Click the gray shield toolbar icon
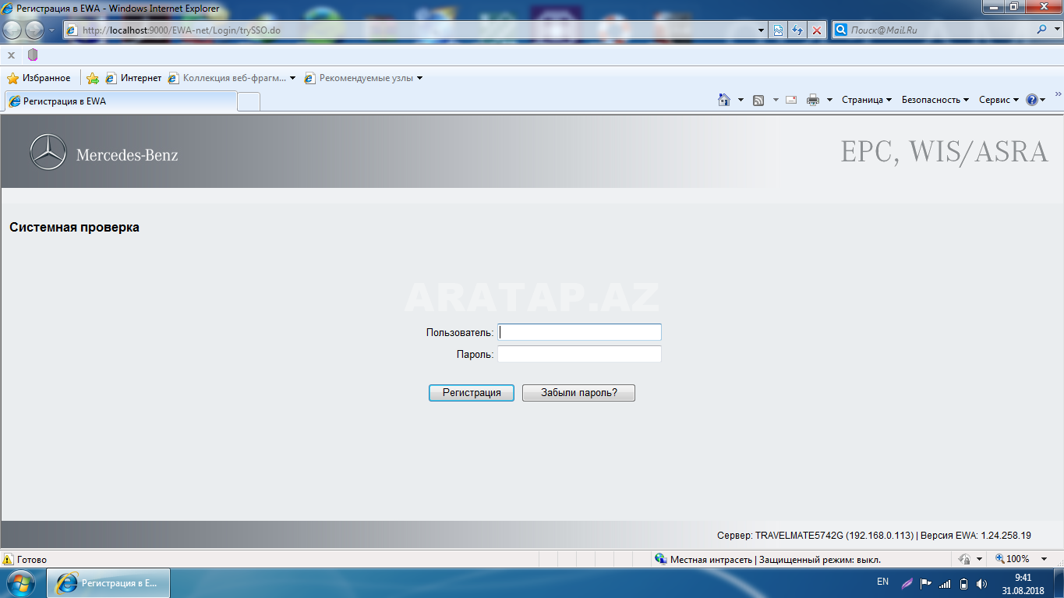The height and width of the screenshot is (598, 1064). 32,55
